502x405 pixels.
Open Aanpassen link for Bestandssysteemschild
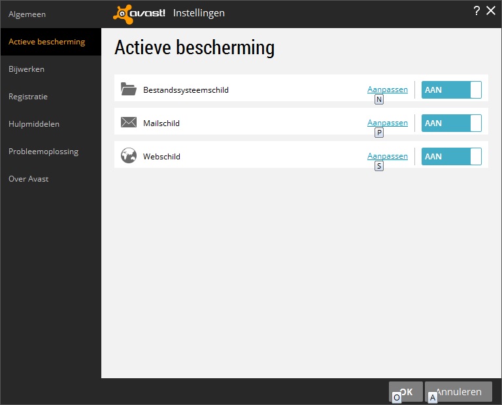click(x=388, y=89)
